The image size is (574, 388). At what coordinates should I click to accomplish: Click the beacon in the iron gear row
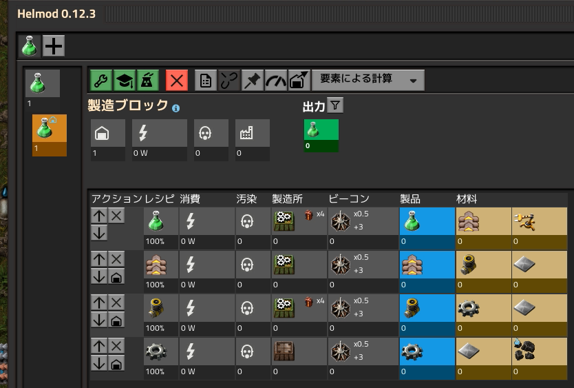coord(341,351)
